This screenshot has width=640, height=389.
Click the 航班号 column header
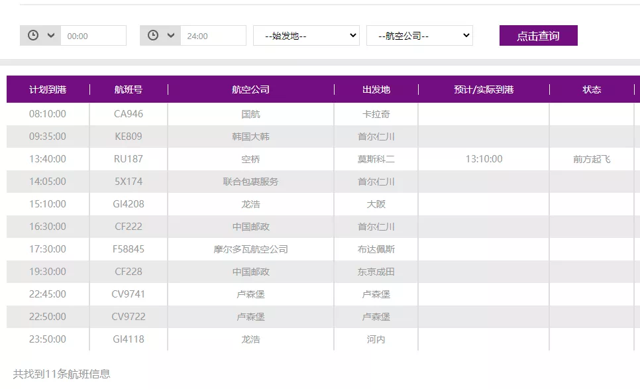pos(129,89)
